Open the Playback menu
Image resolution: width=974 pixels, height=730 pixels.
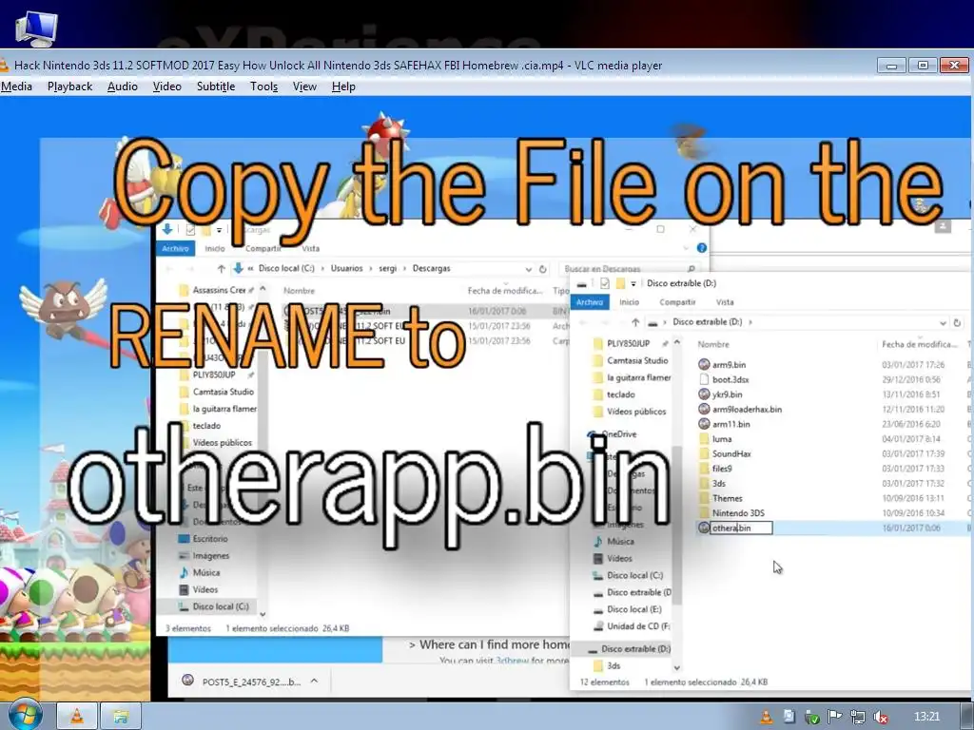[69, 86]
